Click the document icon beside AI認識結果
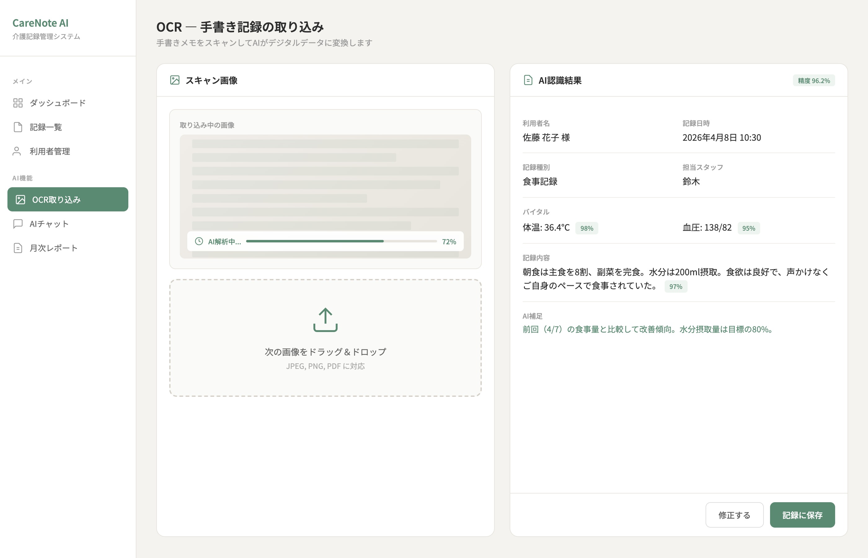Viewport: 868px width, 558px height. pos(528,80)
